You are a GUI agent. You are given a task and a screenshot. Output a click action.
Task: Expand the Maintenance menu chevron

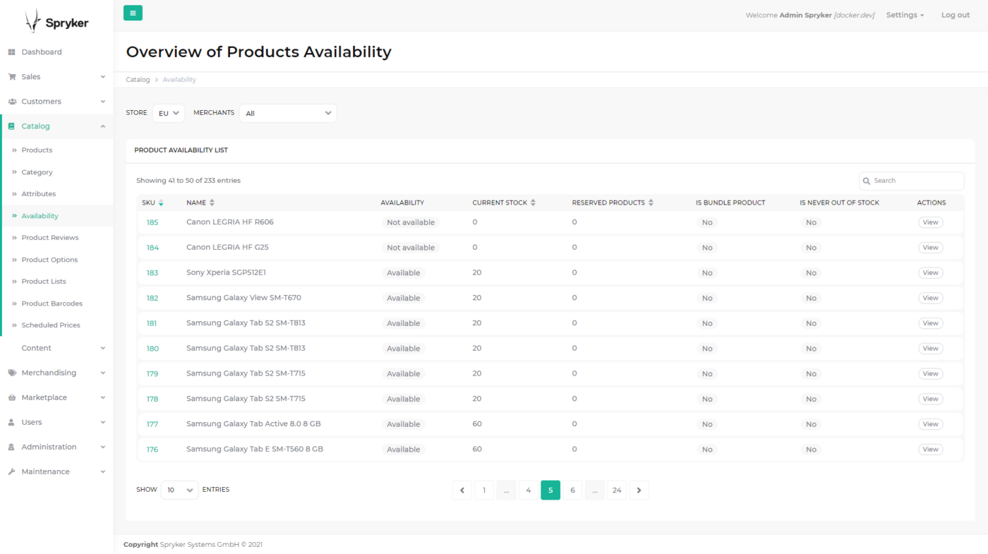[103, 471]
